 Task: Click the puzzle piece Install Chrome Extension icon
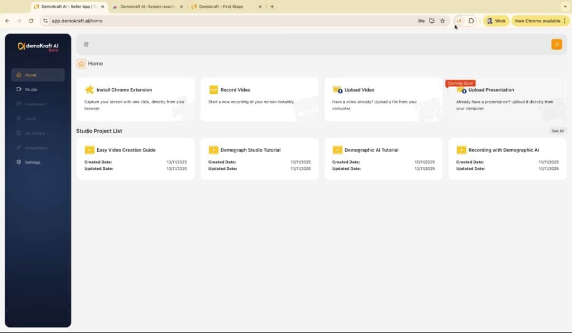point(89,89)
